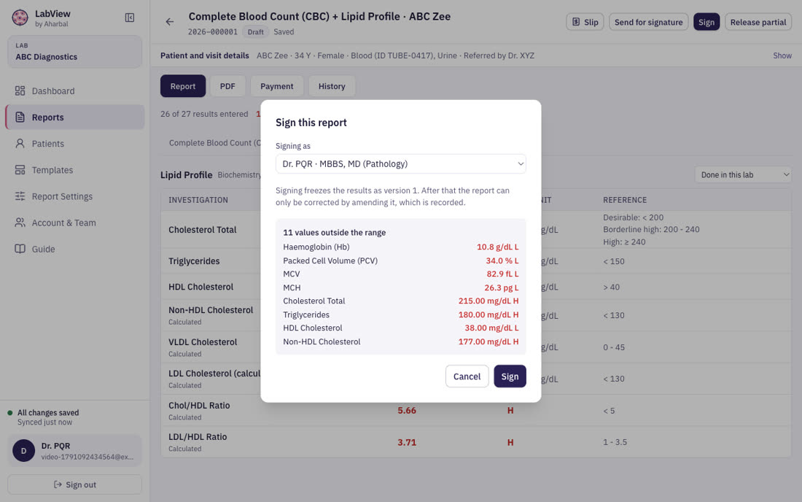Screen dimensions: 802x502
Task: Expand the 'Done in this lab' dropdown
Action: (x=743, y=174)
